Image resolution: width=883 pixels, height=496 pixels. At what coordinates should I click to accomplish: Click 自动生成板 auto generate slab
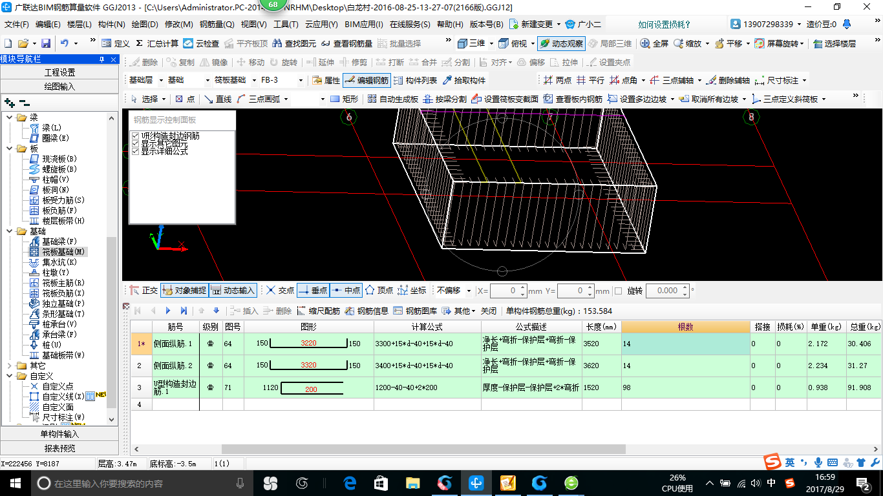(393, 99)
